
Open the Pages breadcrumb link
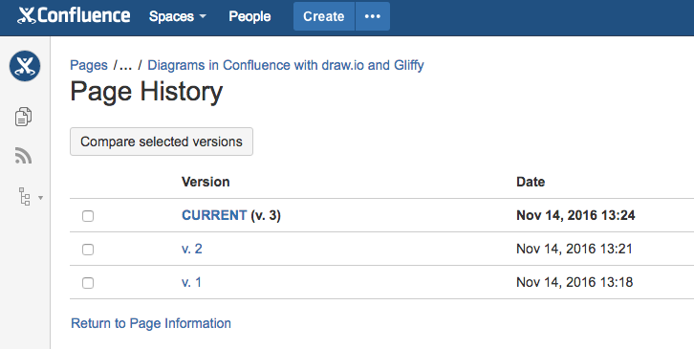pyautogui.click(x=89, y=65)
